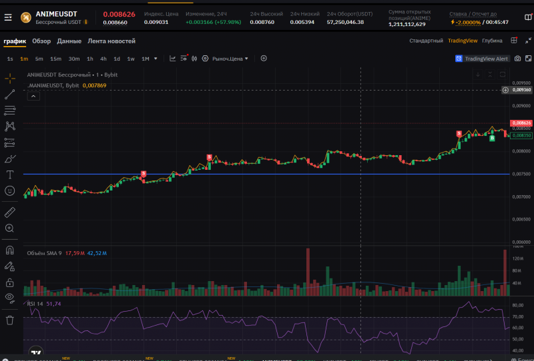The width and height of the screenshot is (534, 361).
Task: Click the Объём SMA 9 indicator legend
Action: tap(44, 253)
